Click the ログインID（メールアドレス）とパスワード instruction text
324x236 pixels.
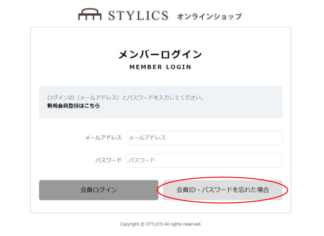click(x=125, y=97)
